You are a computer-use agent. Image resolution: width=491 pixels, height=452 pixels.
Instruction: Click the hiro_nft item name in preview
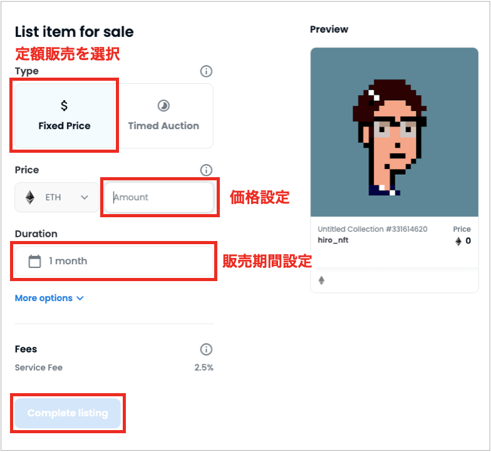click(333, 240)
